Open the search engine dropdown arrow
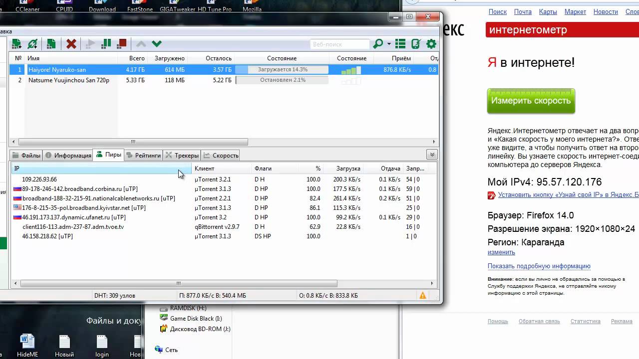639x359 pixels. [x=389, y=44]
